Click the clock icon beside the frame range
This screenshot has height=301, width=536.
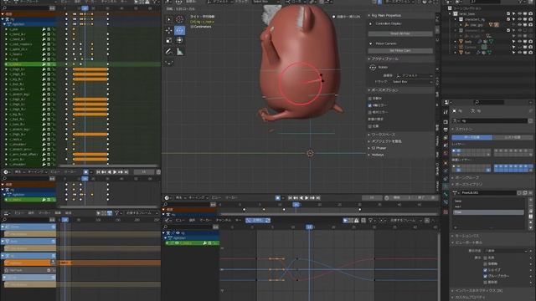[x=387, y=198]
